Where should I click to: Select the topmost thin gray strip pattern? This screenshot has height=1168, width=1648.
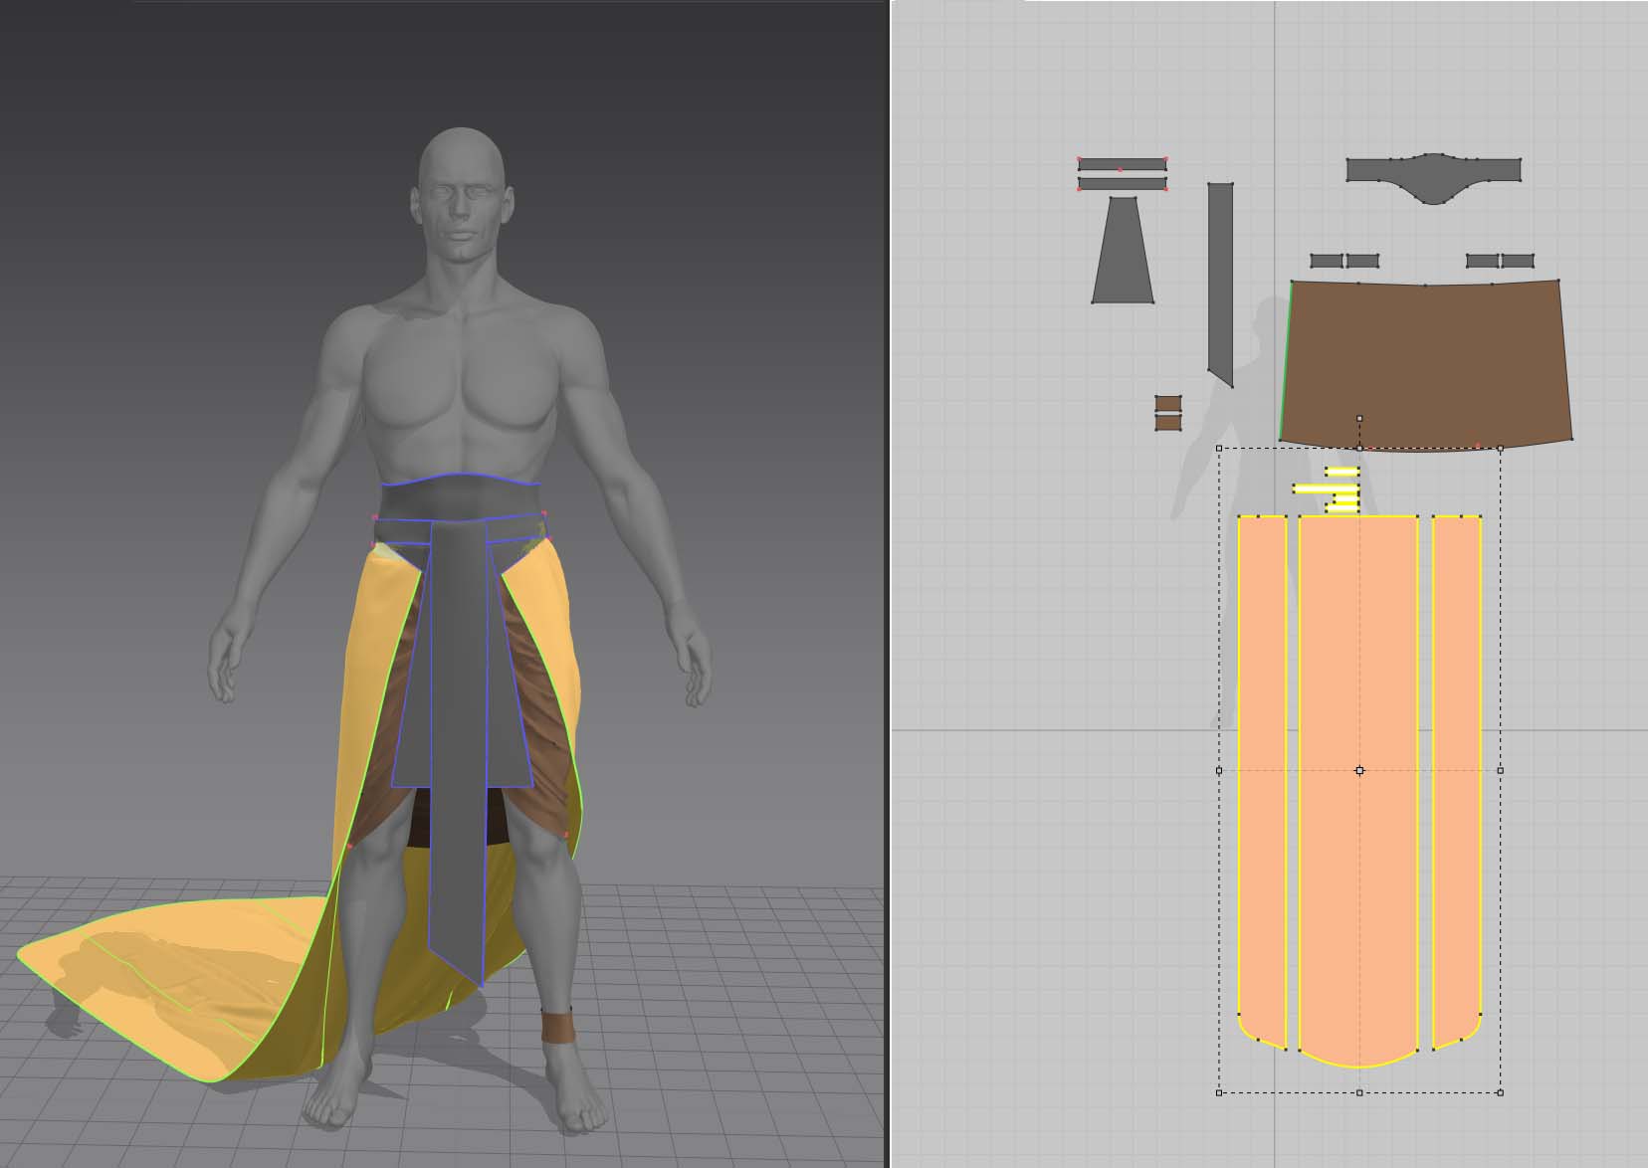point(1122,164)
